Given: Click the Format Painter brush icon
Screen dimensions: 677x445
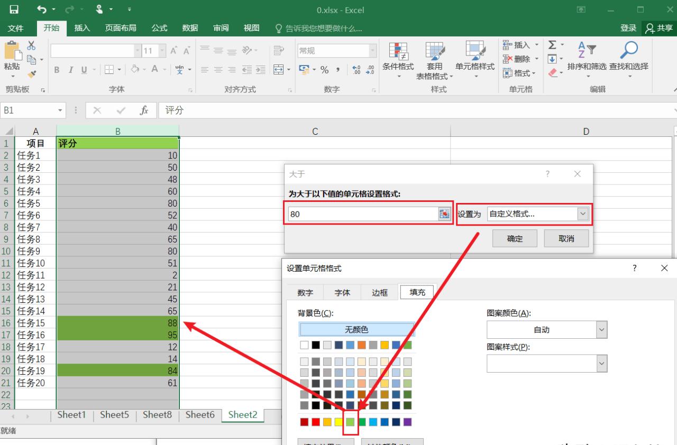Looking at the screenshot, I should pyautogui.click(x=32, y=74).
